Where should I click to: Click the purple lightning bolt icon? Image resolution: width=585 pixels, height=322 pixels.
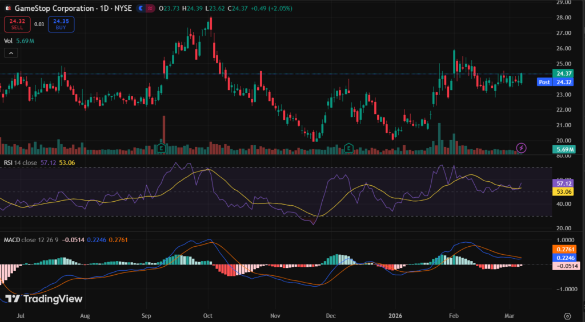(521, 148)
